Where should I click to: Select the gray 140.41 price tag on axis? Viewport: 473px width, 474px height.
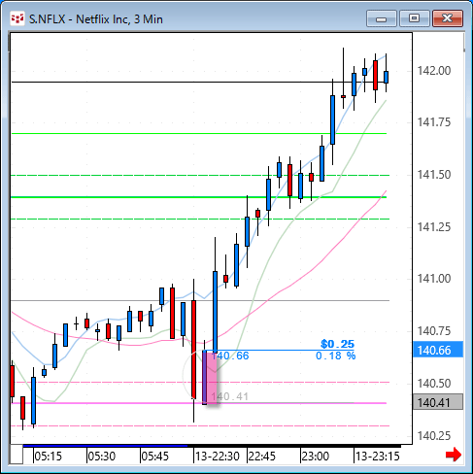tap(438, 402)
